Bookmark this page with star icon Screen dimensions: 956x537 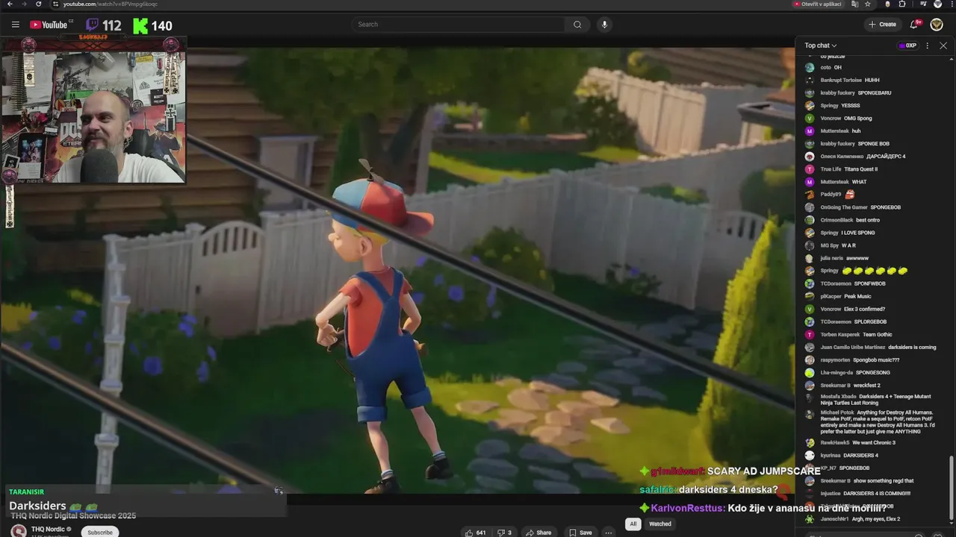coord(867,4)
